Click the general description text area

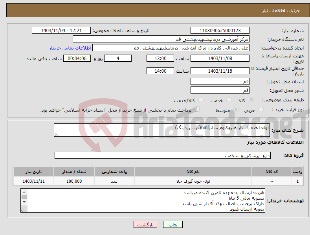[162, 130]
